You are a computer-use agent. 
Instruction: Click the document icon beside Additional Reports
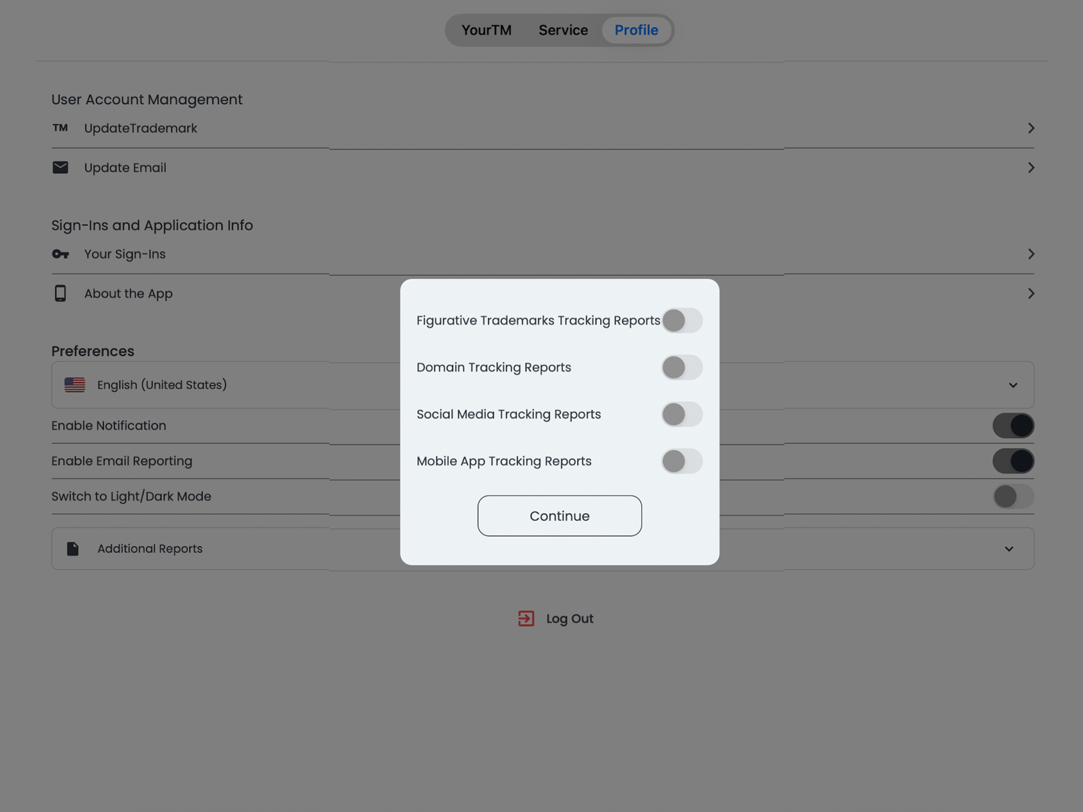point(72,549)
